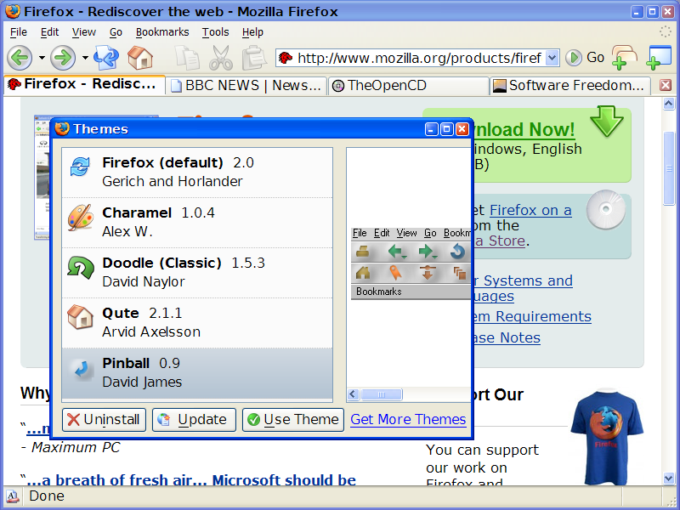This screenshot has height=510, width=680.
Task: Expand the URL bar dropdown
Action: [552, 58]
